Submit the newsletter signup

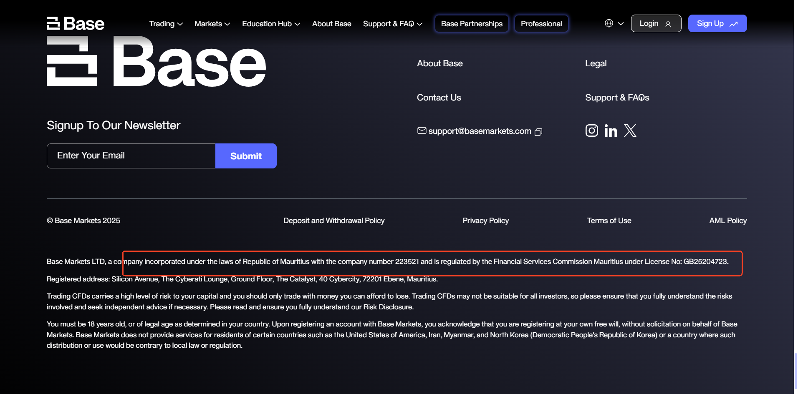click(246, 156)
